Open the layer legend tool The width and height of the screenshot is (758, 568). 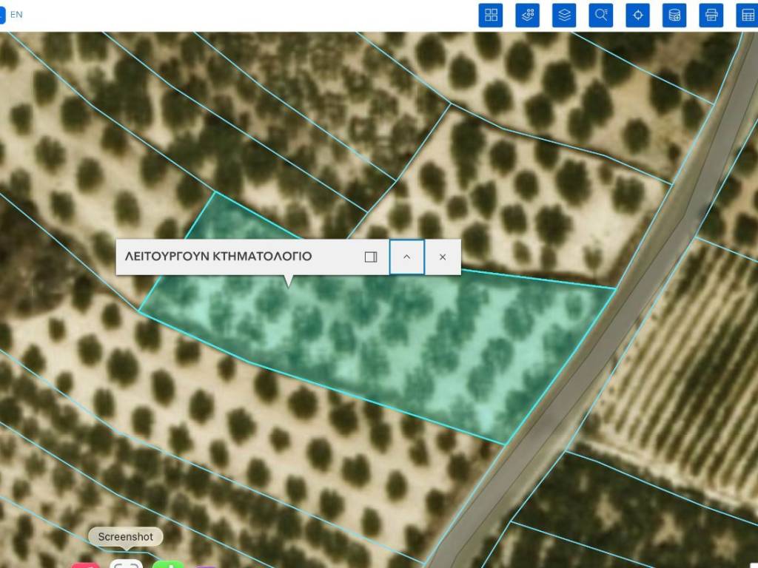coord(528,15)
